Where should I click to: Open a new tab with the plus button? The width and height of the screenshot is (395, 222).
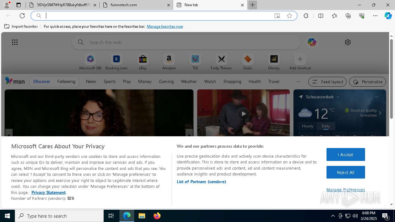click(x=252, y=5)
